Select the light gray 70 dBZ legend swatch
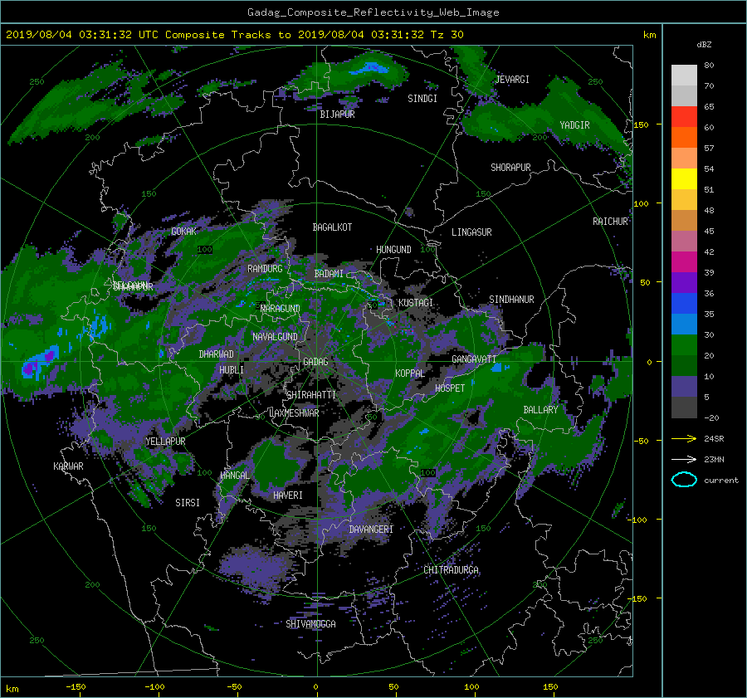This screenshot has width=747, height=698. tap(684, 76)
